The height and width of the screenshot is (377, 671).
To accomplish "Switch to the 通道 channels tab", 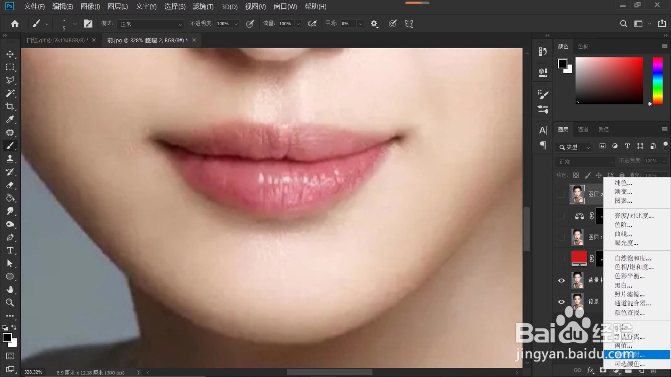I will pos(583,129).
